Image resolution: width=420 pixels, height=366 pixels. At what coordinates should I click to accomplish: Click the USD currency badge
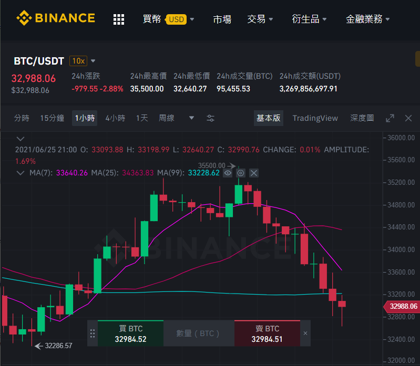click(176, 19)
